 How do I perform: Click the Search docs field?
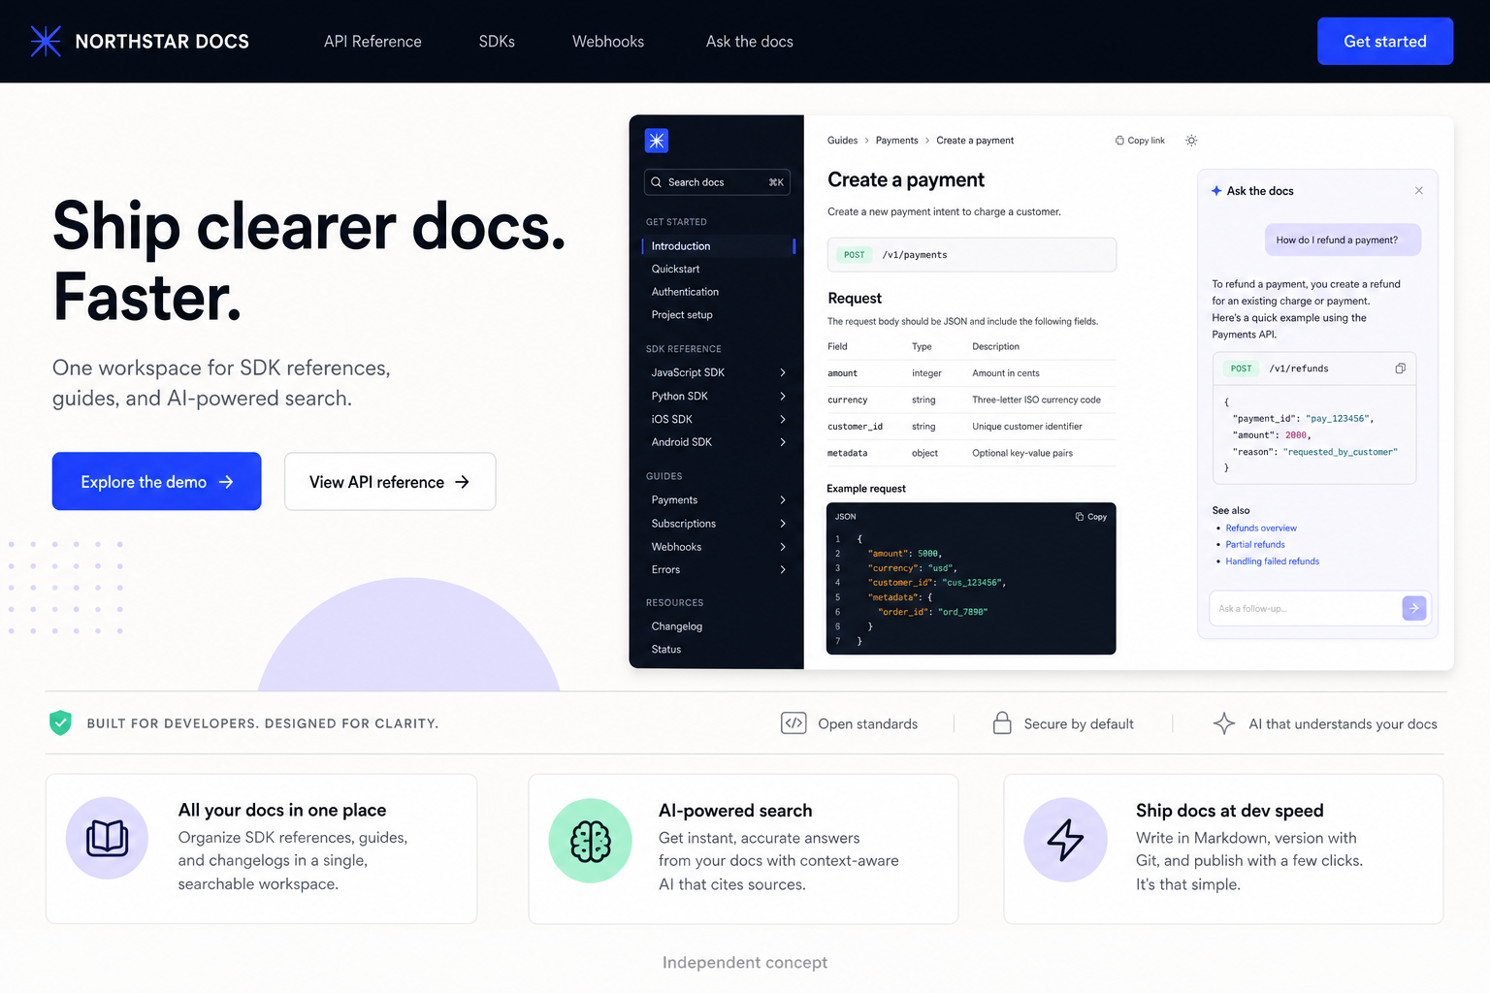click(717, 182)
